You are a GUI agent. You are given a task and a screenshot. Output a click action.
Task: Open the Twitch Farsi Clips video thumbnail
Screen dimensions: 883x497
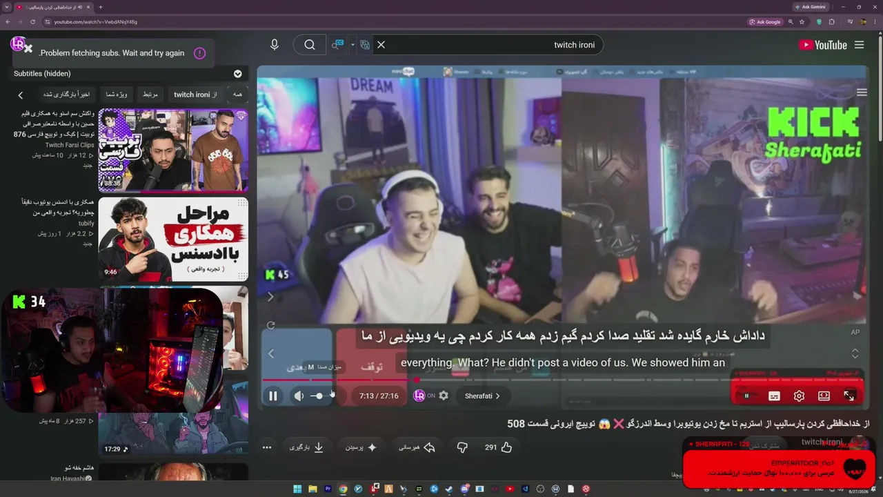coord(173,150)
